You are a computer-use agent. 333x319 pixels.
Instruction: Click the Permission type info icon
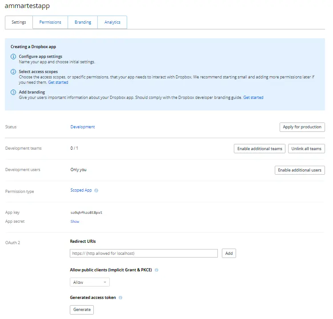[96, 190]
